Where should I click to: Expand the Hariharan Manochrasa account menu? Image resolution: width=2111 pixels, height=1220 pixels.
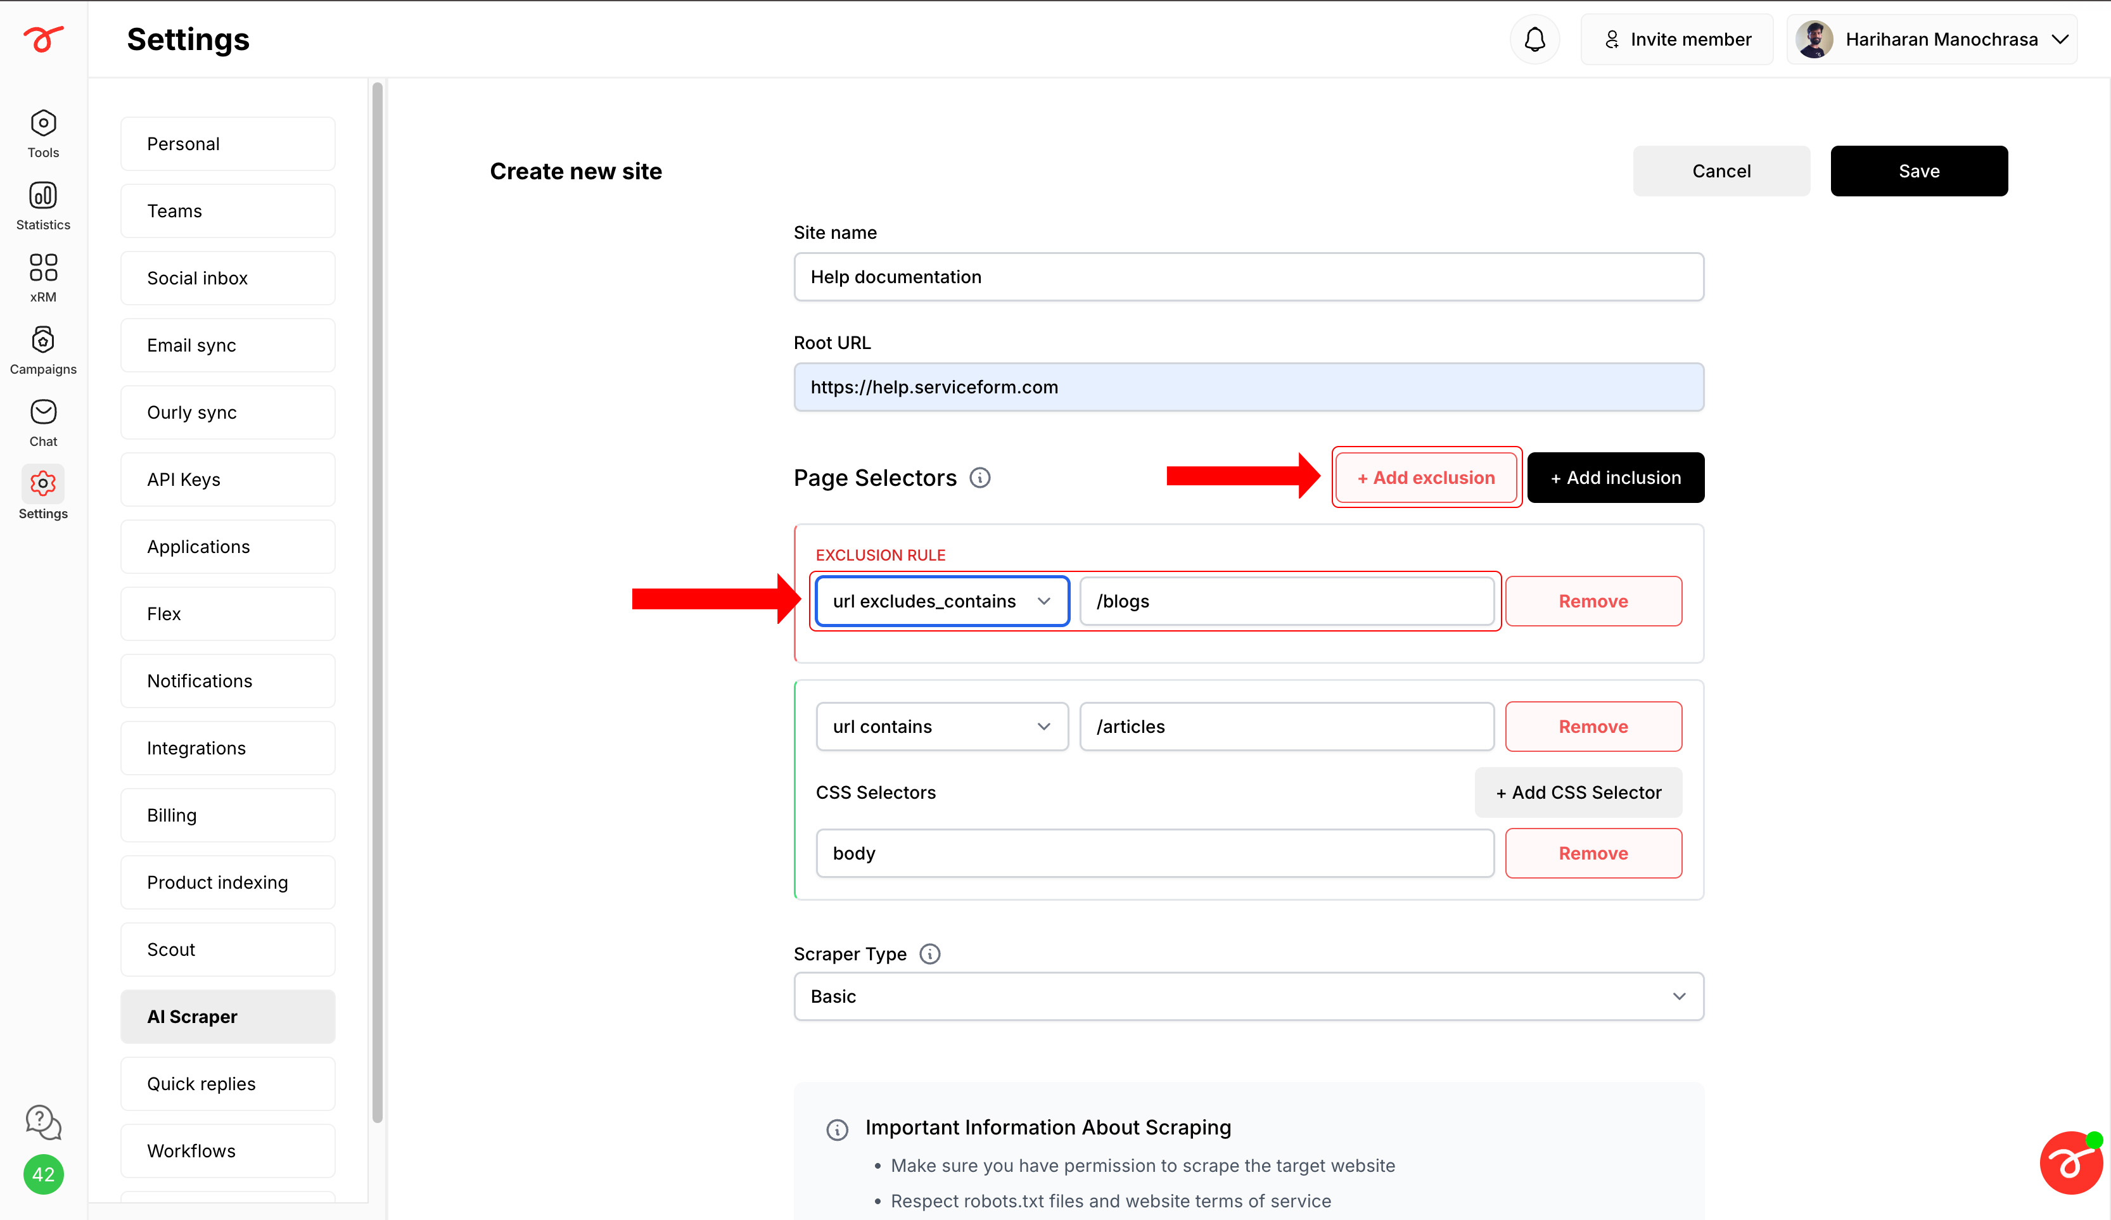click(1932, 39)
